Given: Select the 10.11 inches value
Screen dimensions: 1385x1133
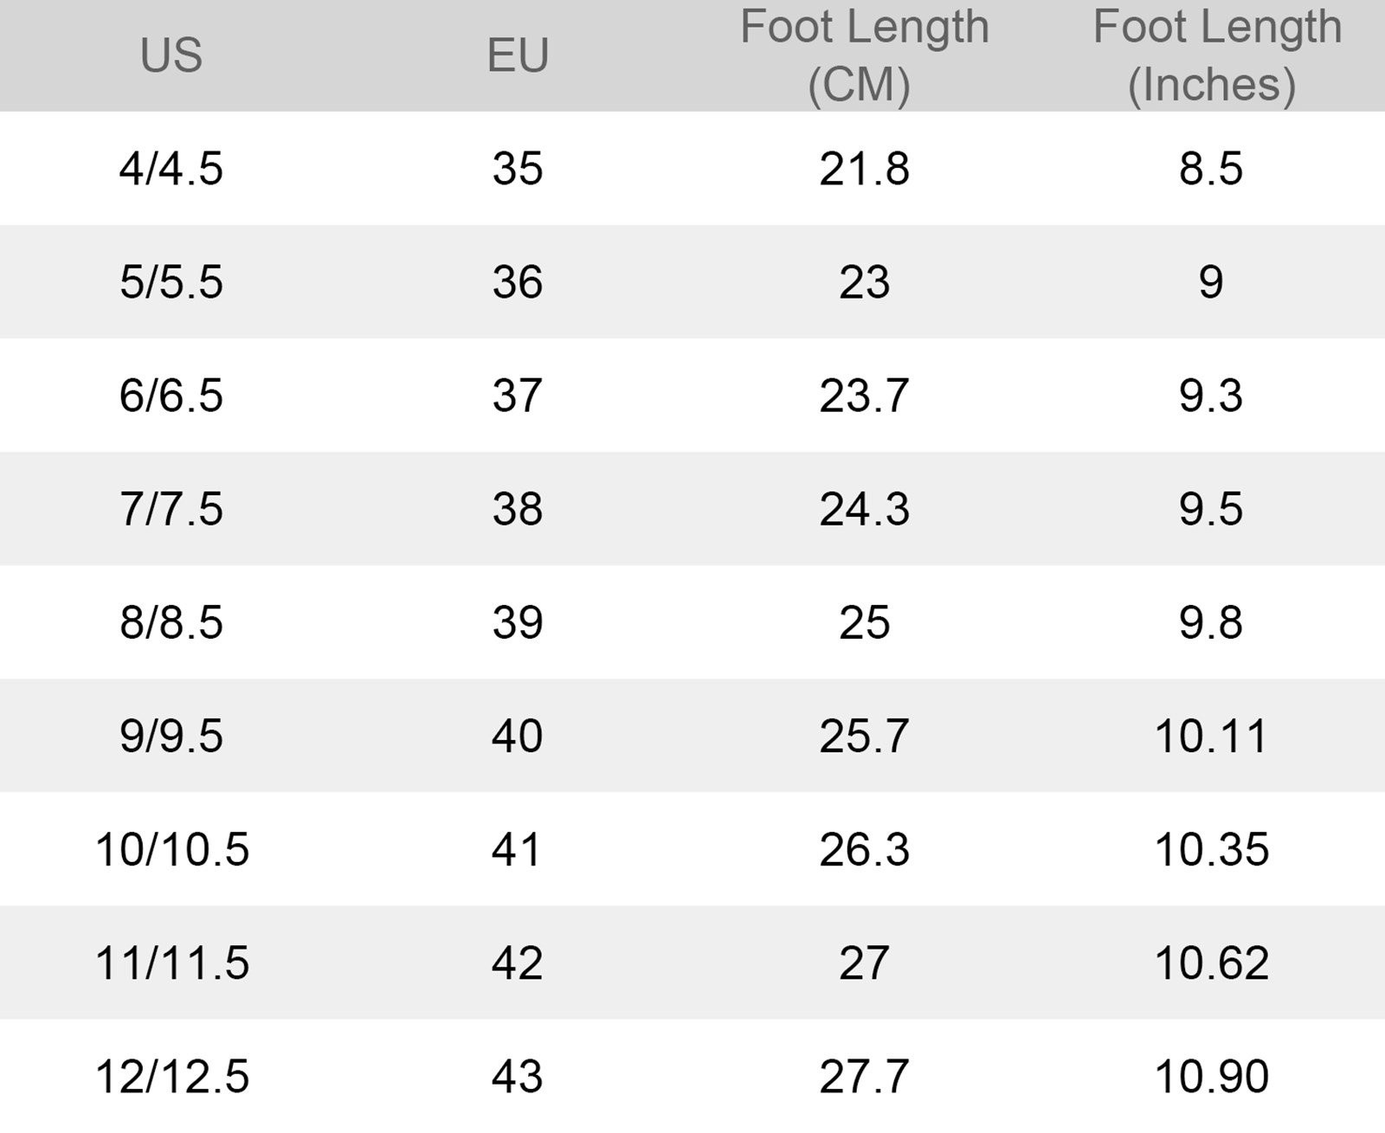Looking at the screenshot, I should [x=1211, y=736].
